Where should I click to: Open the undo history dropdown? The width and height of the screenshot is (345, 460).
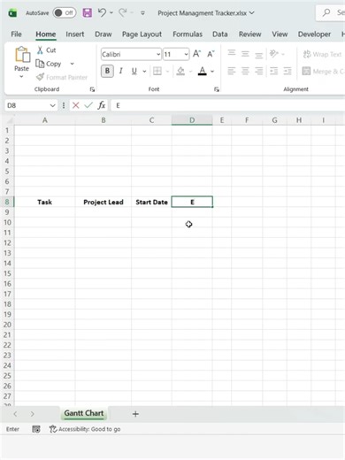(x=111, y=12)
